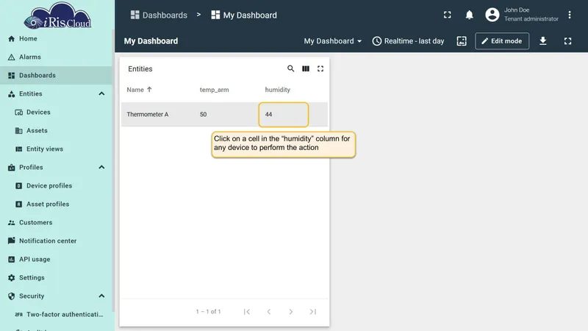
Task: Go to the previous table page
Action: [269, 311]
